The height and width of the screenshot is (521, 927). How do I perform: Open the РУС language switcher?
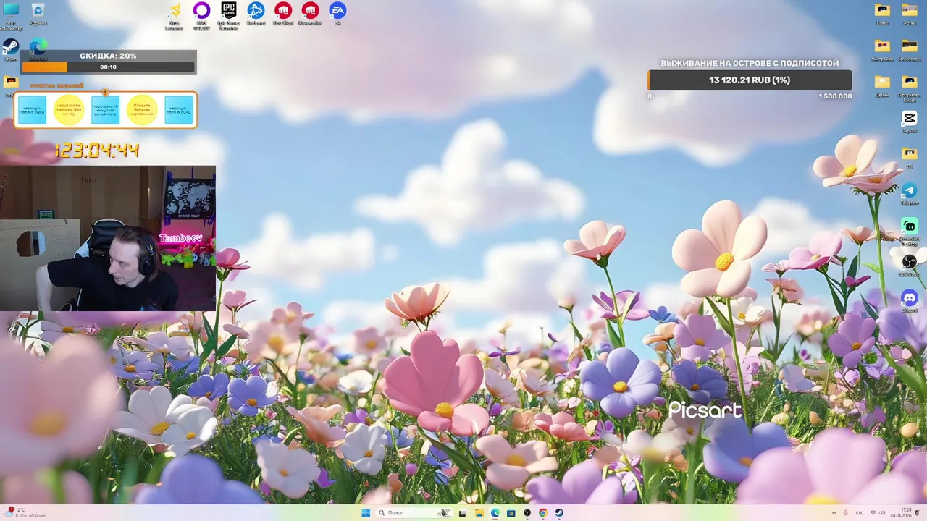[x=860, y=513]
